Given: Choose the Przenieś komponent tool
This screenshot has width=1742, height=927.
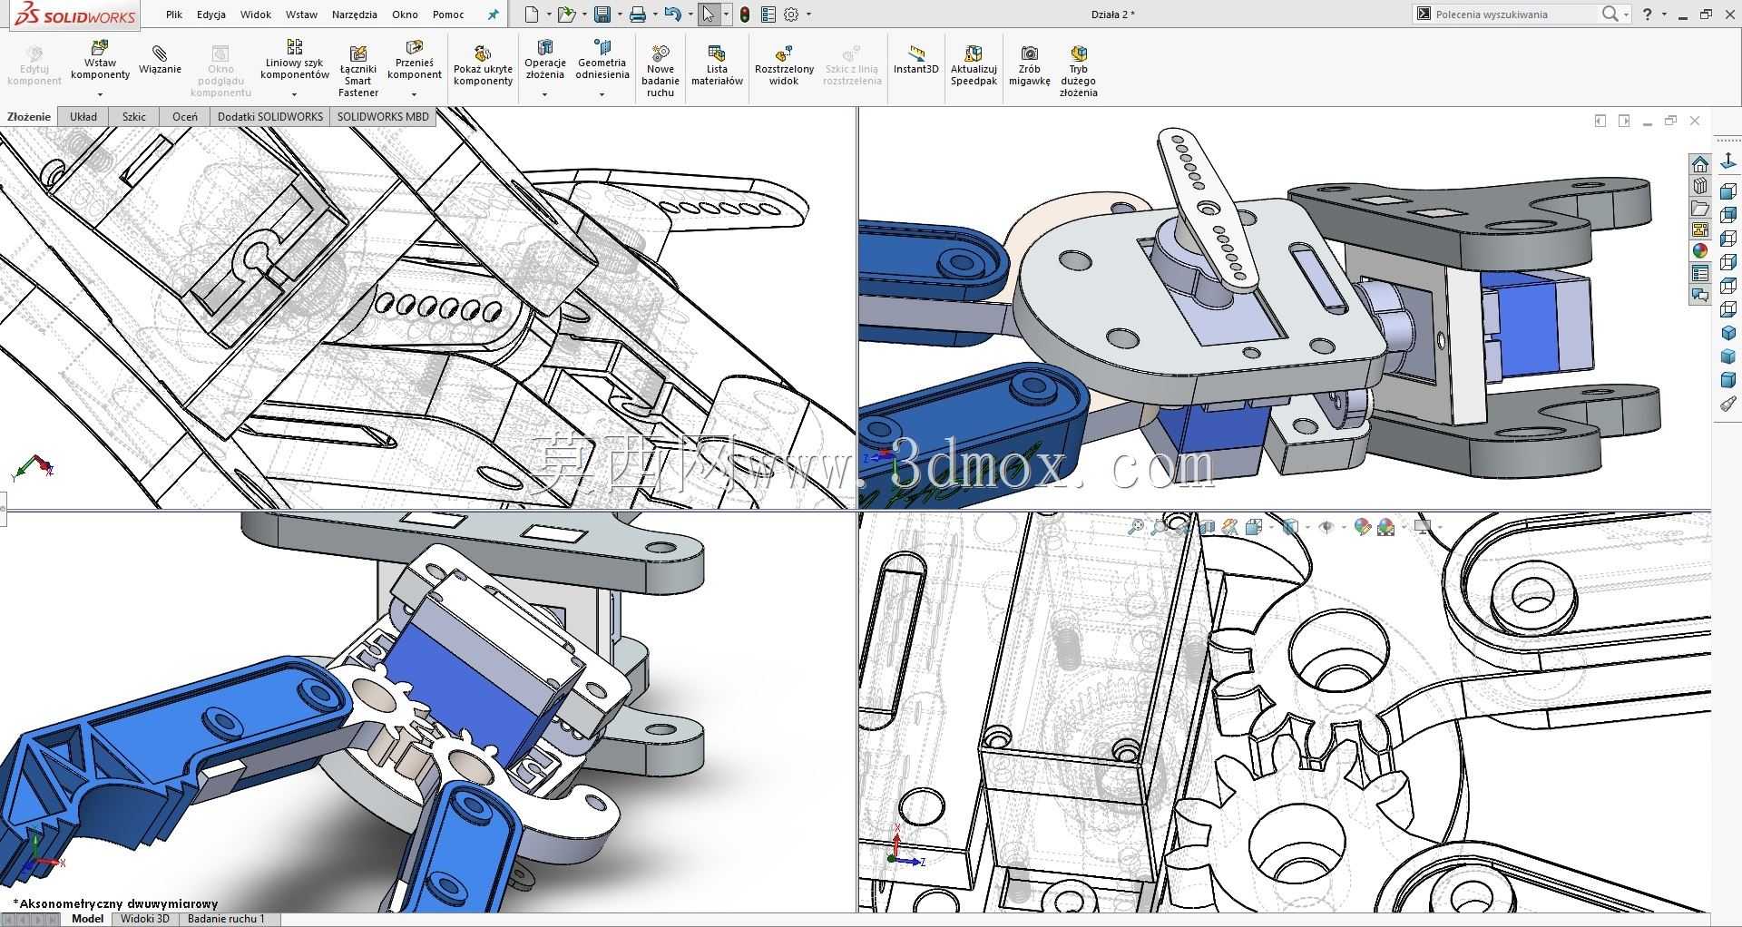Looking at the screenshot, I should (x=415, y=60).
